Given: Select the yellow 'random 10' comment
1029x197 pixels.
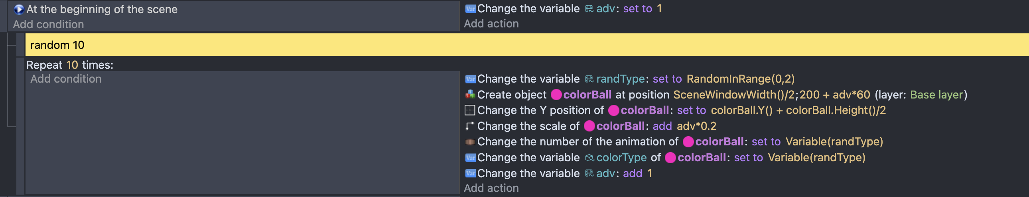Looking at the screenshot, I should pyautogui.click(x=527, y=45).
